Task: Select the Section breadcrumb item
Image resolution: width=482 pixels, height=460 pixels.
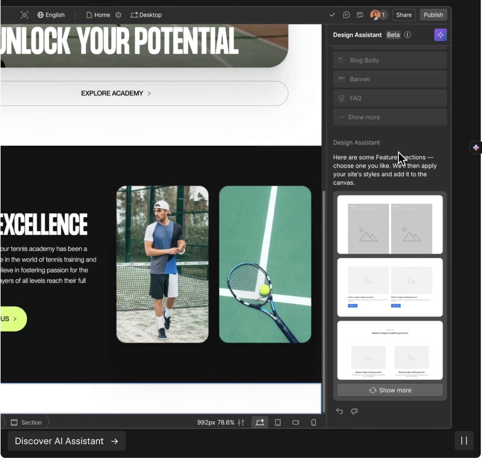Action: click(x=27, y=422)
